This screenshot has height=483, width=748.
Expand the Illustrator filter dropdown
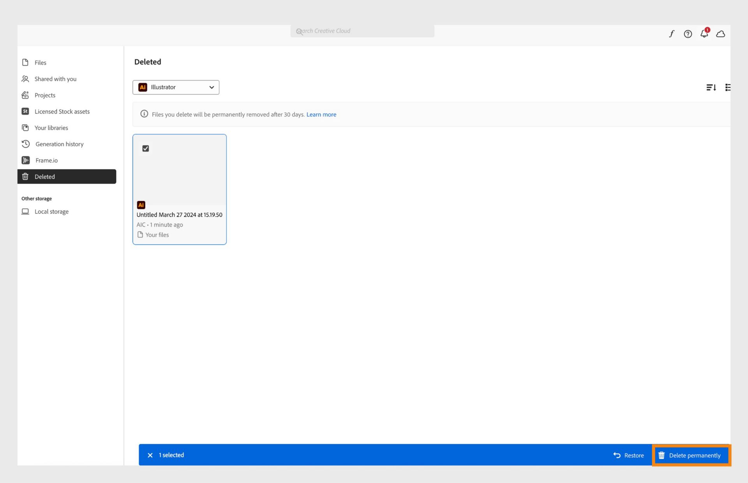[176, 87]
